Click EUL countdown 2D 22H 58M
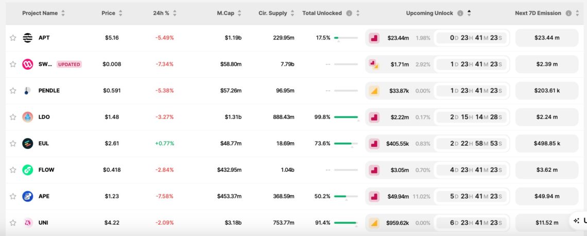 (x=472, y=144)
